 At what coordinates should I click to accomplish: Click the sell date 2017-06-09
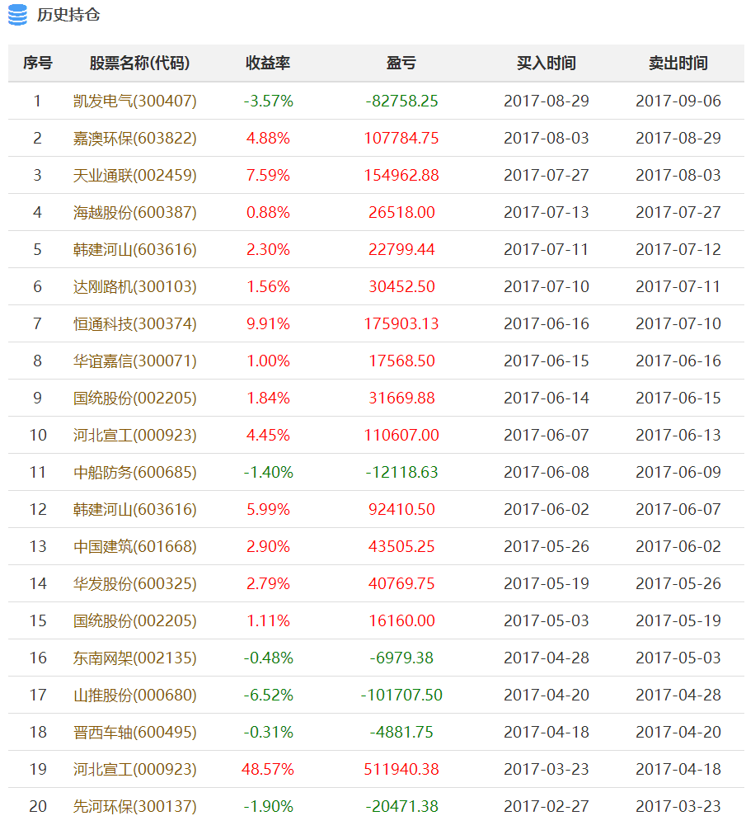678,472
